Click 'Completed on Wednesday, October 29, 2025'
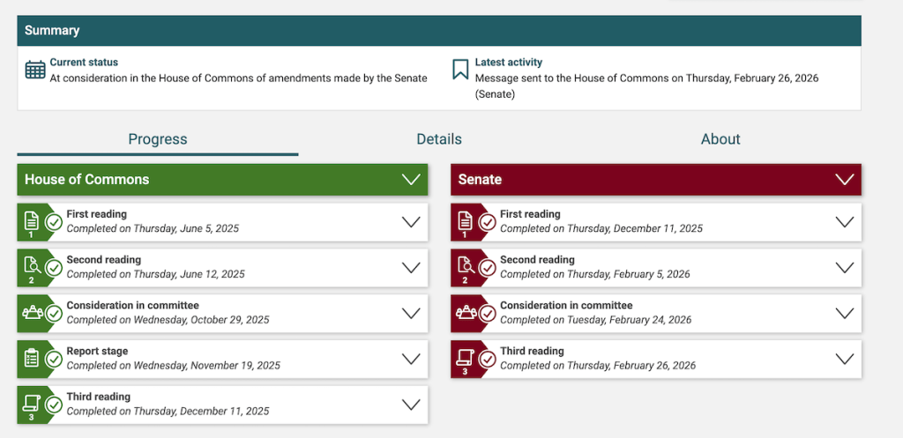Viewport: 903px width, 438px height. click(x=168, y=319)
